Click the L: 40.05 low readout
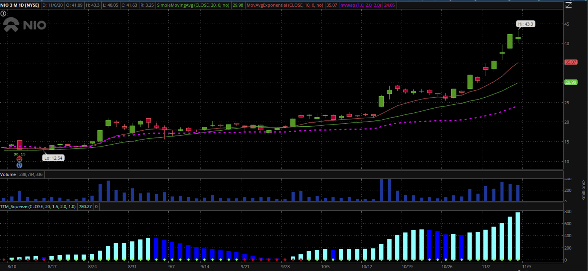Image resolution: width=588 pixels, height=271 pixels. (x=110, y=5)
